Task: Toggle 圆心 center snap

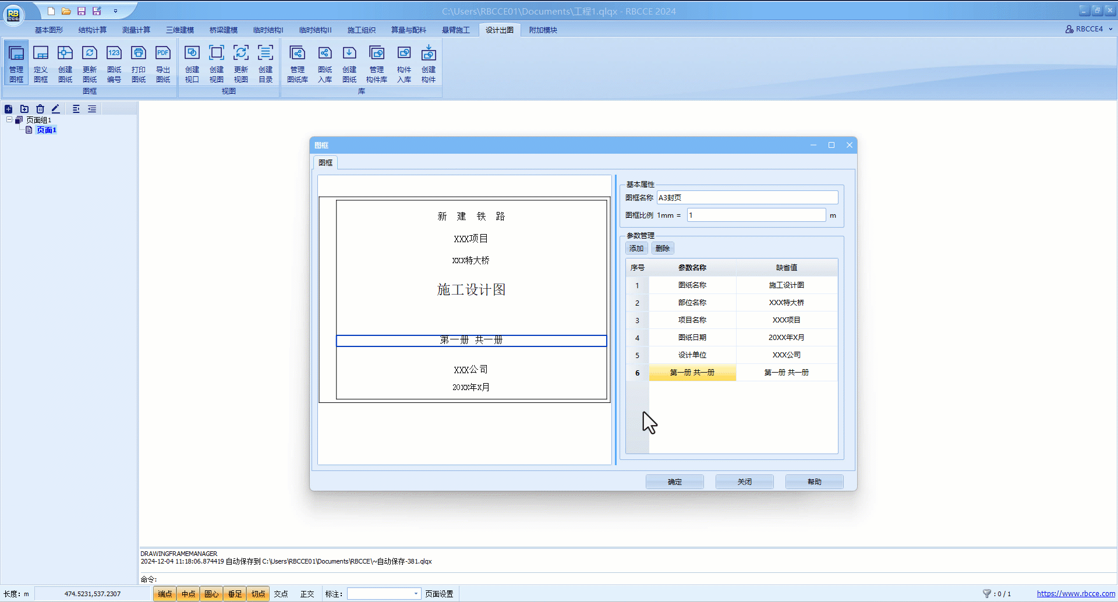Action: click(211, 594)
